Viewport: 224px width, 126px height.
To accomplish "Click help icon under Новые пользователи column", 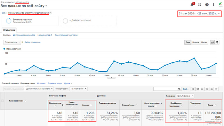I will (x=72, y=107).
